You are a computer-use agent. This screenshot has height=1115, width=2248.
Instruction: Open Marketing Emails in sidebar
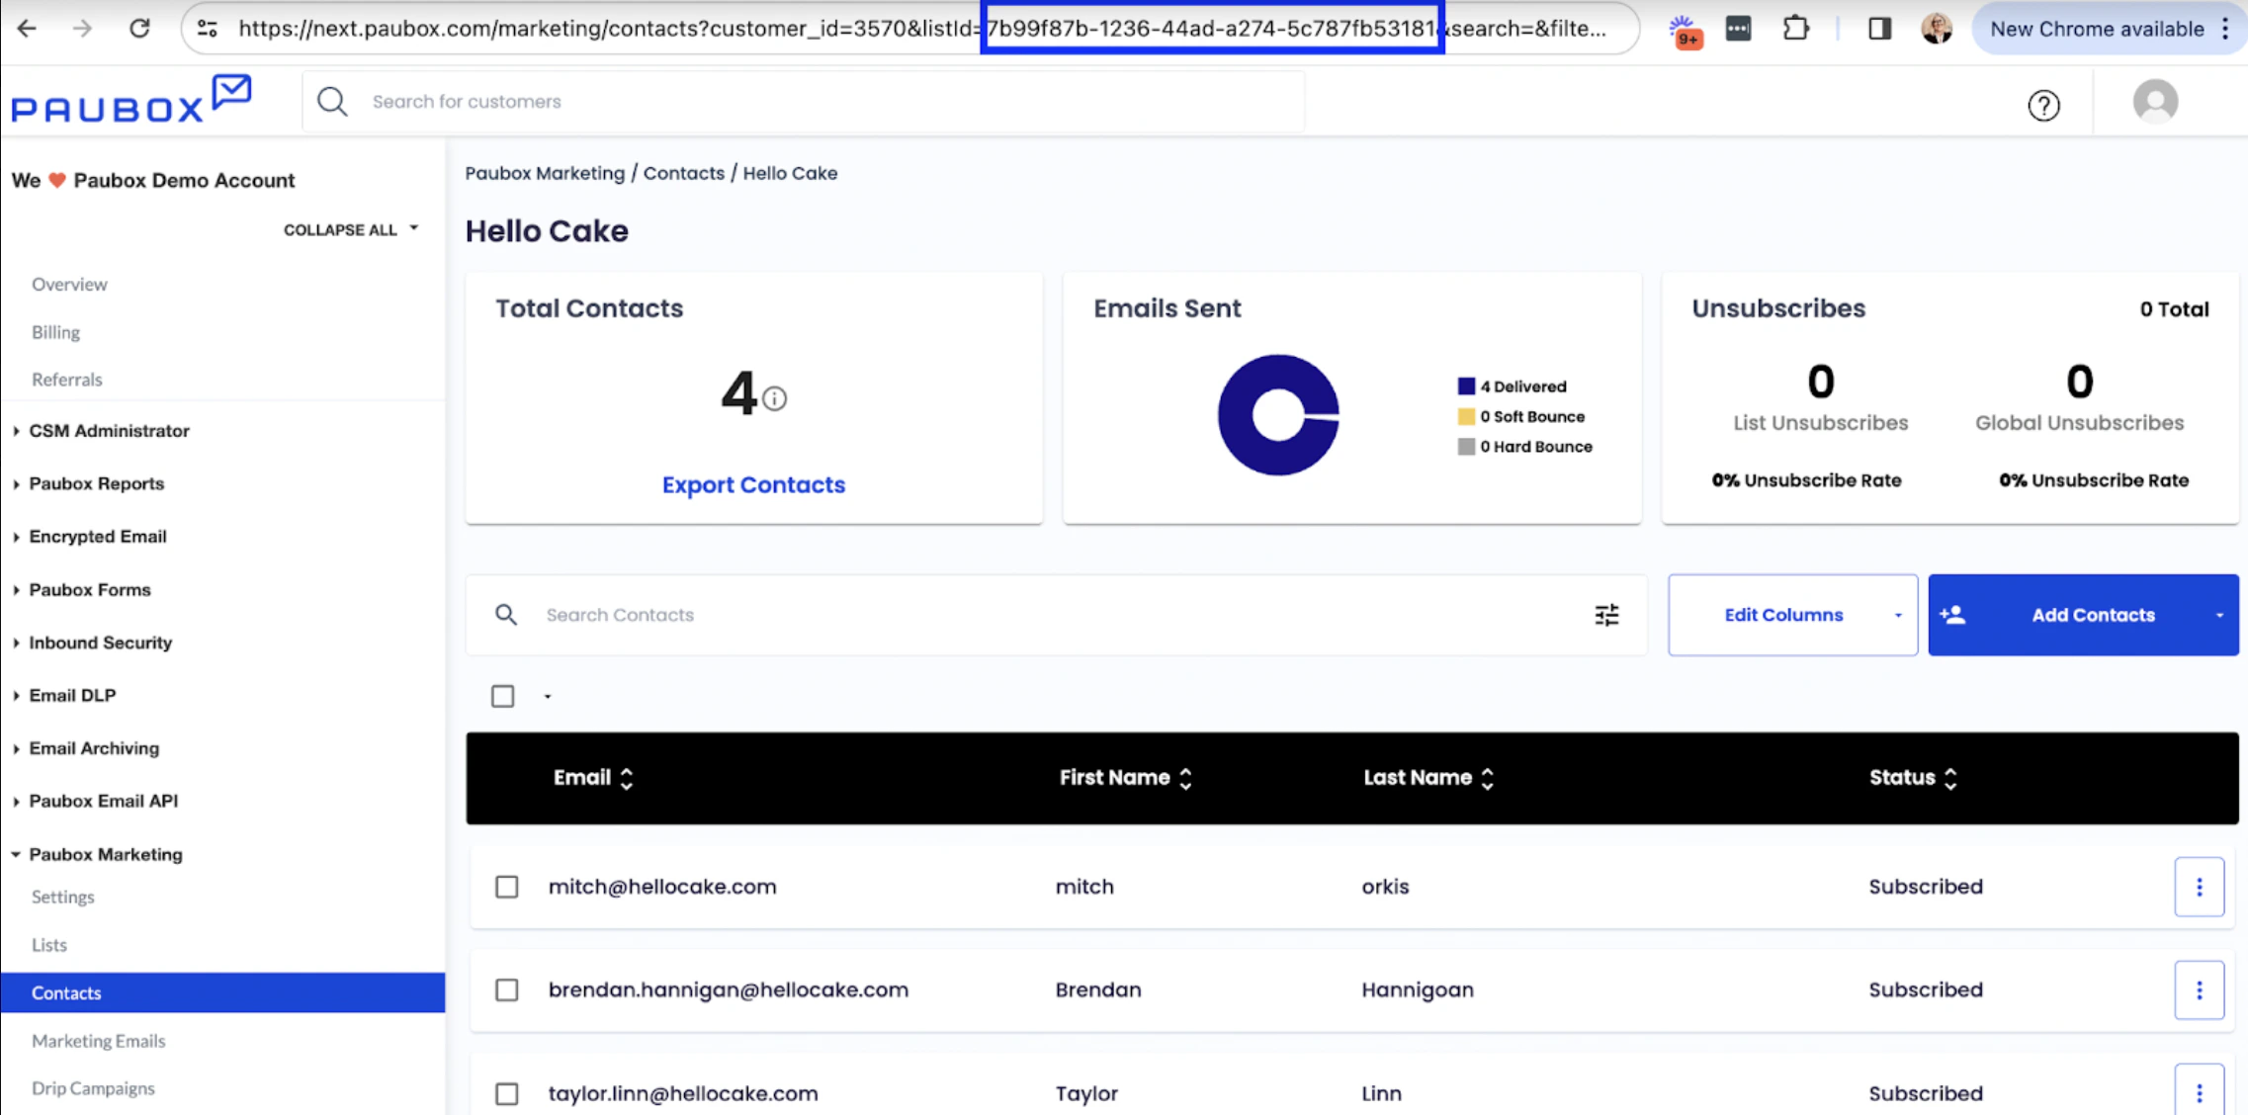(x=98, y=1041)
